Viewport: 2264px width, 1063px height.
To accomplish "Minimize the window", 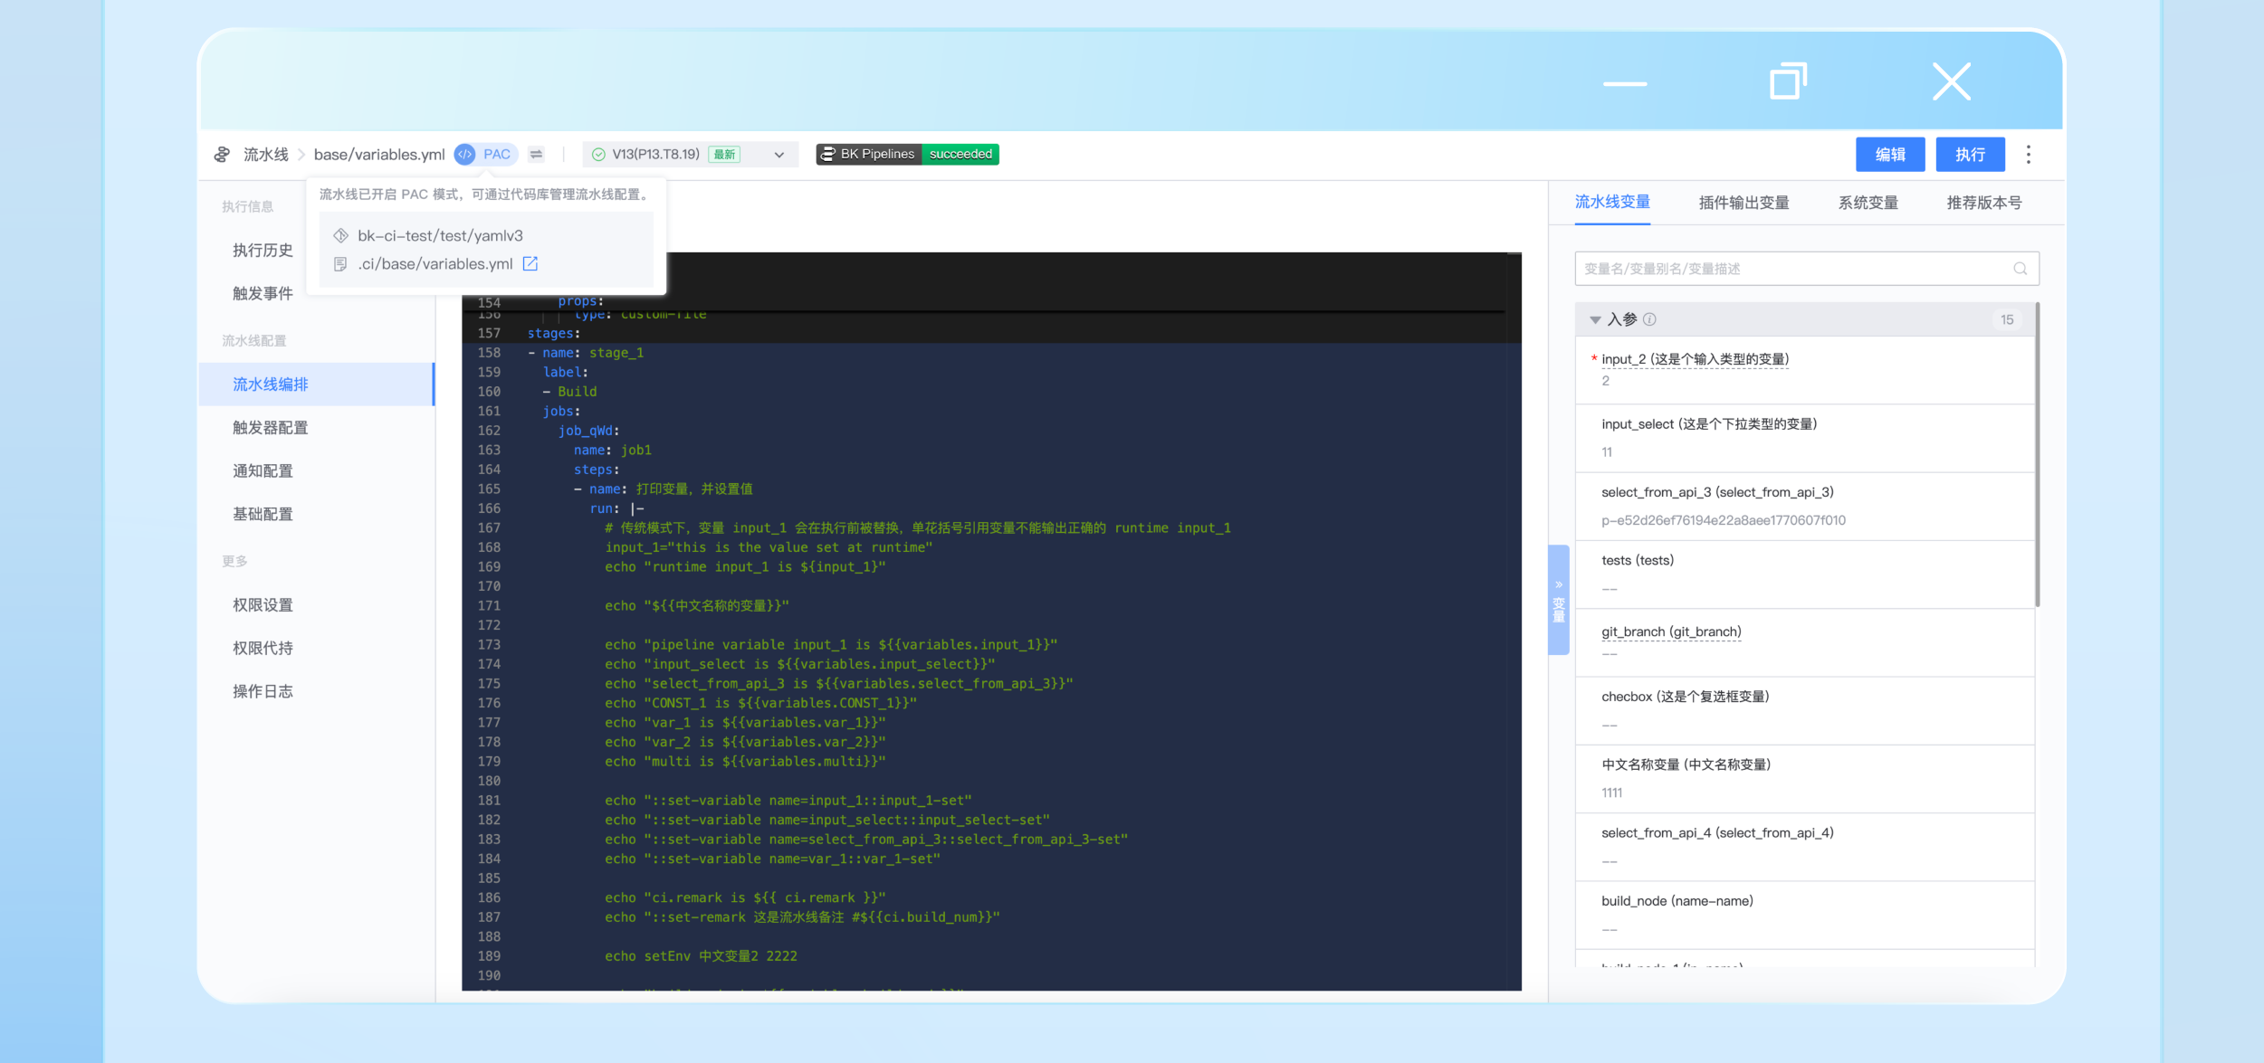I will pyautogui.click(x=1624, y=83).
